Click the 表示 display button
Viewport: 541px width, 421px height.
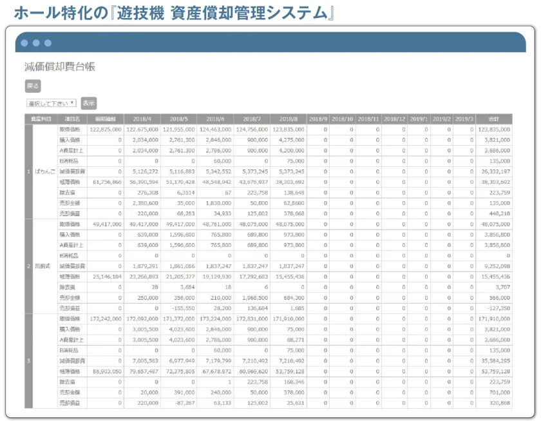(89, 103)
